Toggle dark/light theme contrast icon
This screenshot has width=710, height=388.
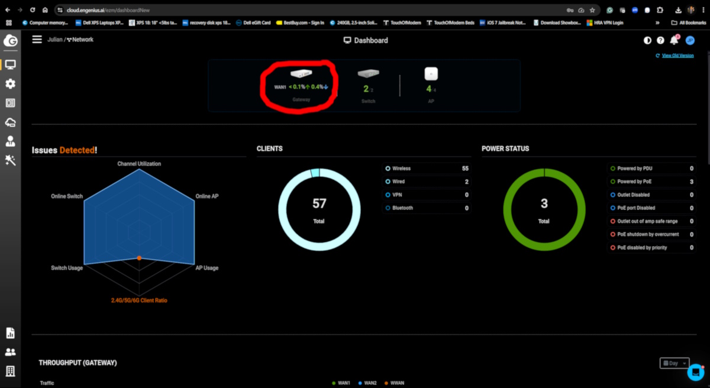coord(647,41)
